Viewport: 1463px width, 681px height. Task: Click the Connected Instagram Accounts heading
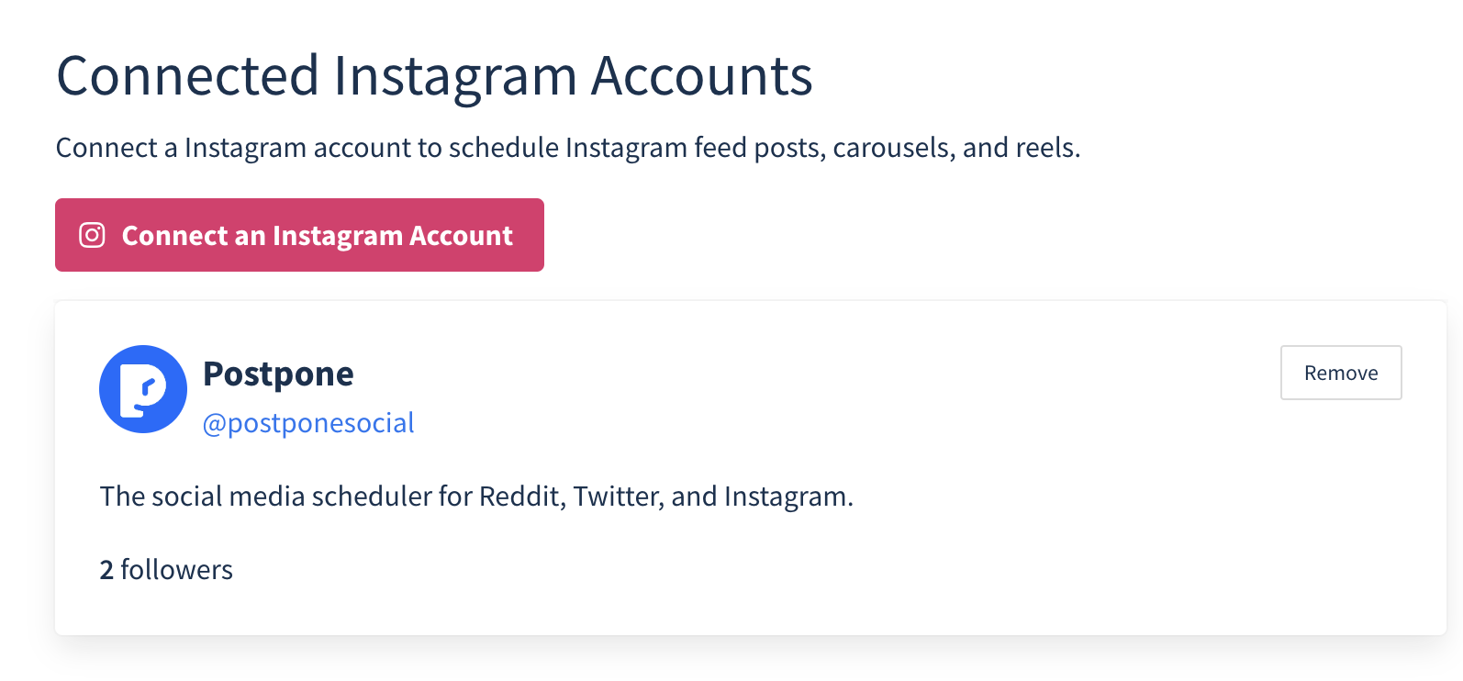coord(434,75)
